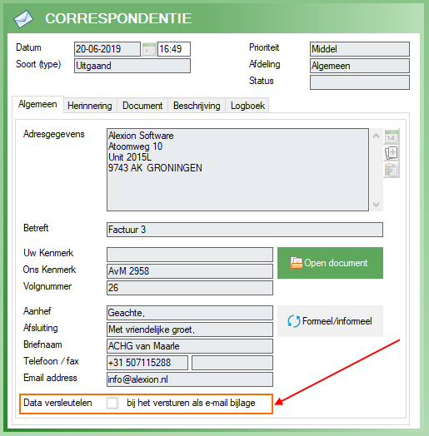Click the 'Adresgegevens' label
429x436 pixels.
point(54,134)
